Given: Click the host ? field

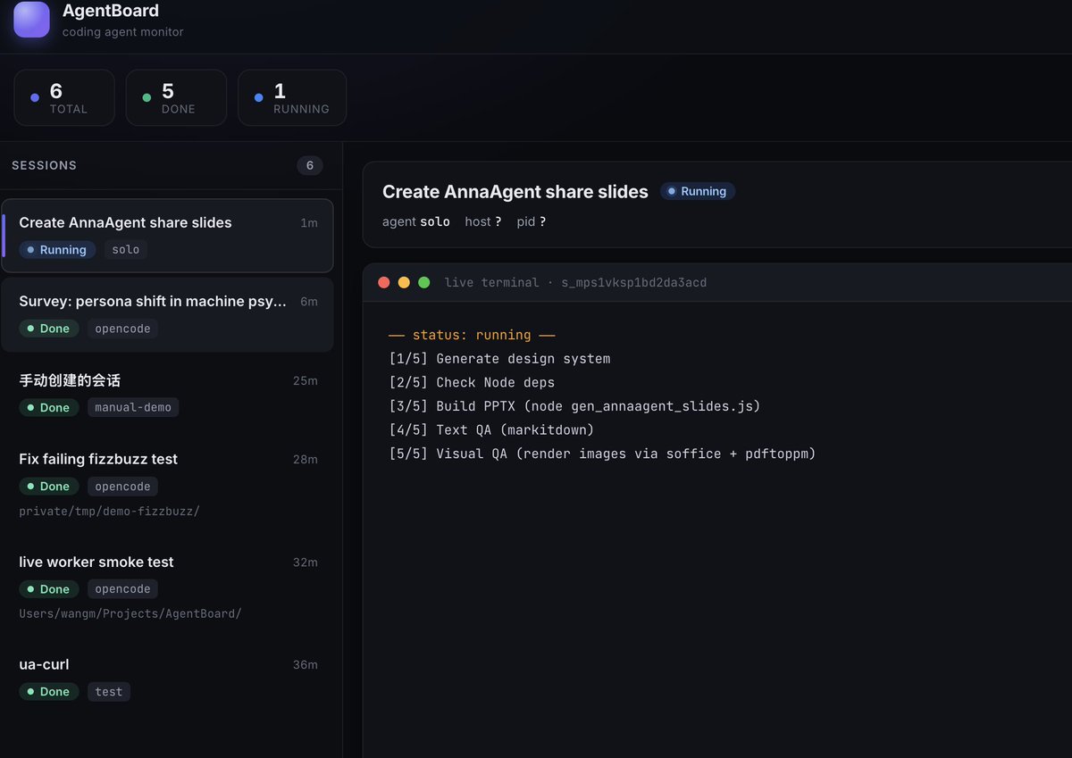Looking at the screenshot, I should pos(483,221).
